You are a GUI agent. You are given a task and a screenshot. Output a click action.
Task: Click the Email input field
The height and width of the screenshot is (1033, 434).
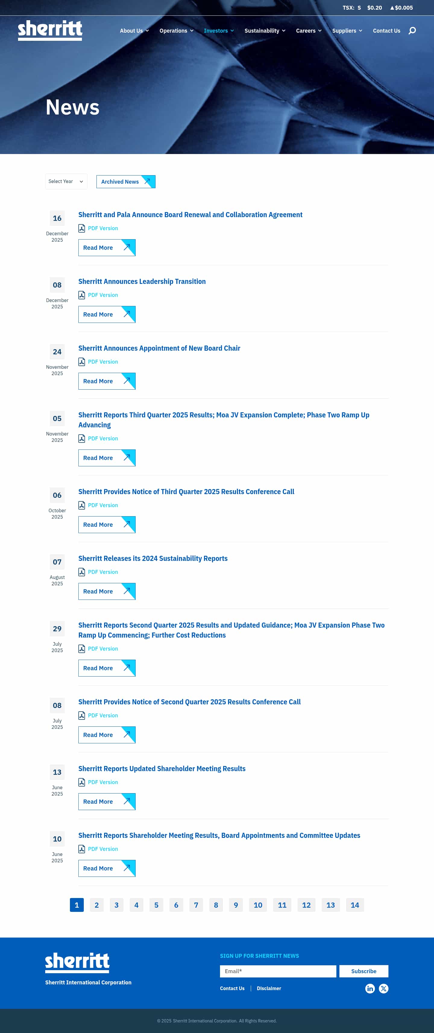coord(278,971)
